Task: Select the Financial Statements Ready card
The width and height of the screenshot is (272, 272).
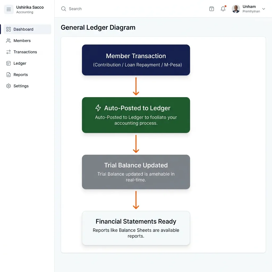Action: [x=136, y=228]
